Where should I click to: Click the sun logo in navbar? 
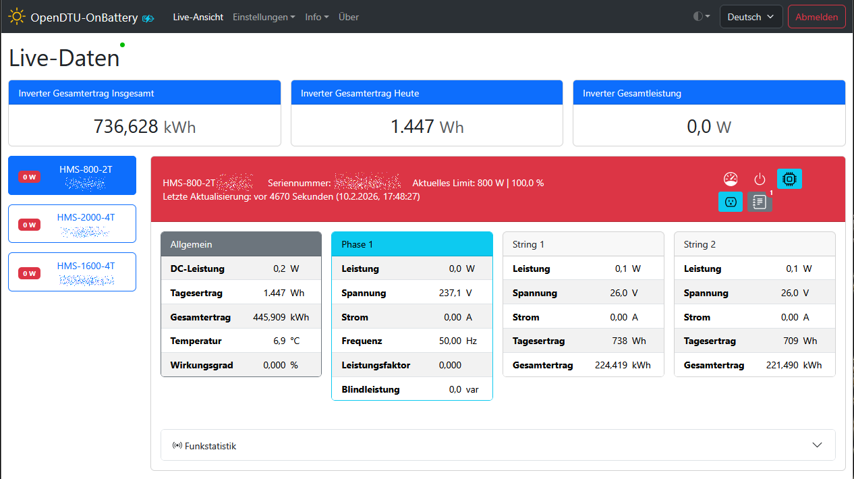pos(17,17)
